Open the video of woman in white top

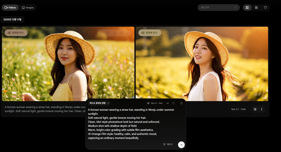pos(202,64)
